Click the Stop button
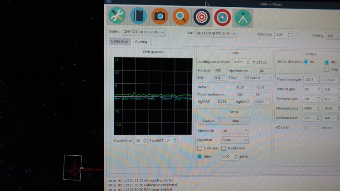Screen dimensions: 340x191 235,121
